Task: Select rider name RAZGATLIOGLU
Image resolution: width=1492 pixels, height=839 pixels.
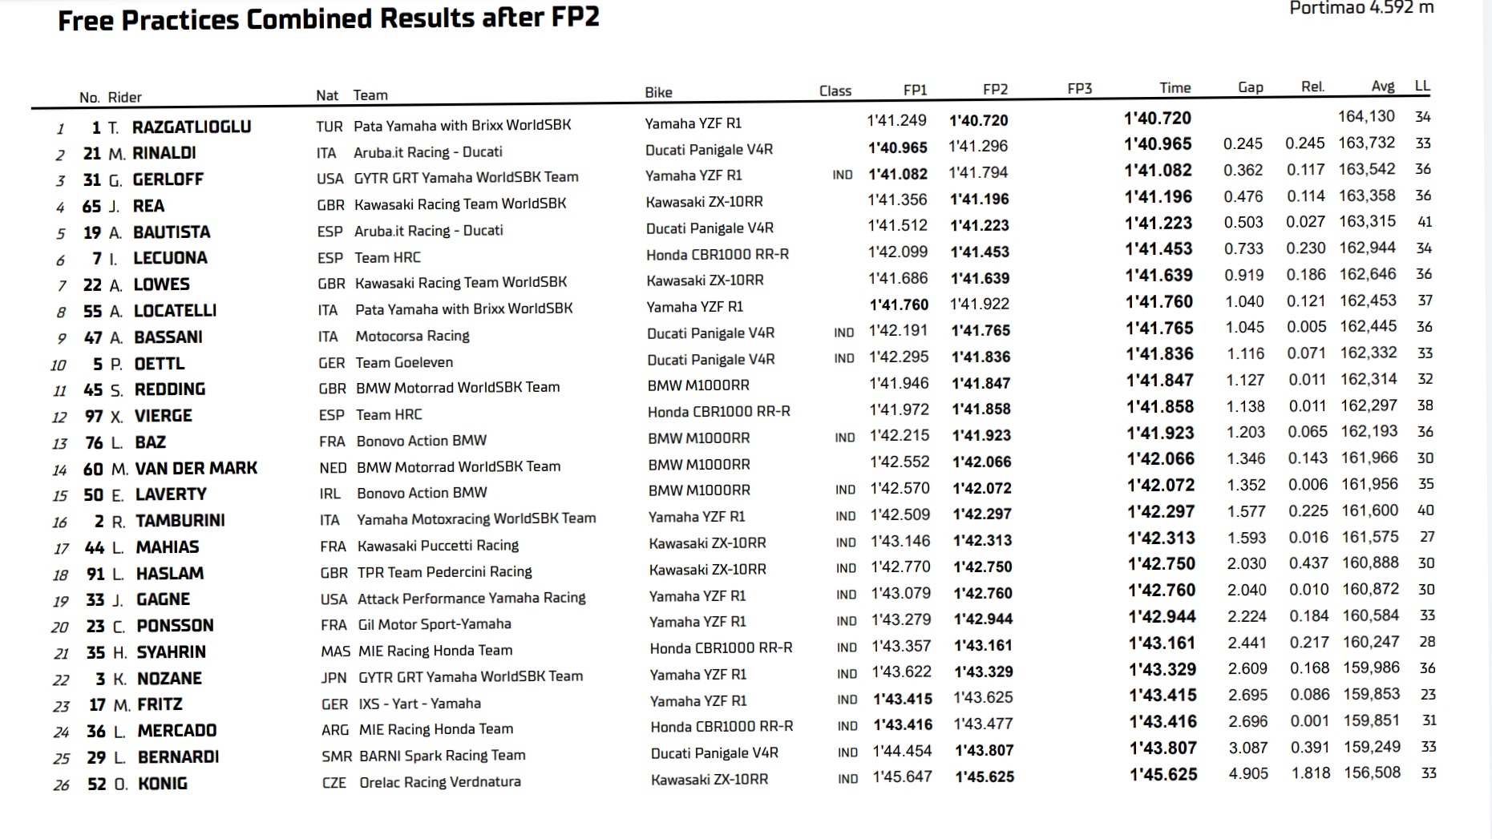Action: (192, 127)
